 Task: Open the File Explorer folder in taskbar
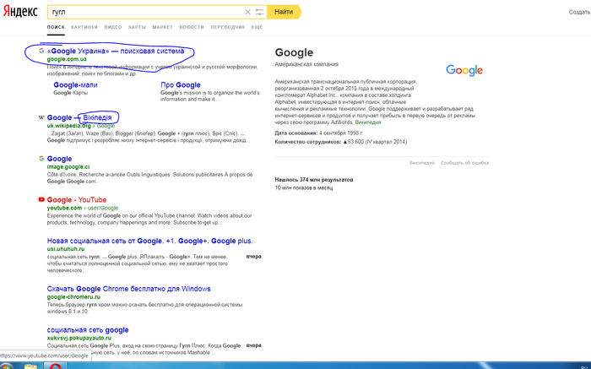[x=31, y=366]
